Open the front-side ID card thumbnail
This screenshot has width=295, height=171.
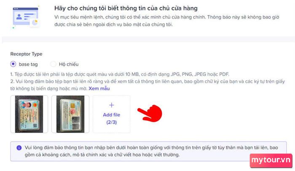[x=29, y=114]
